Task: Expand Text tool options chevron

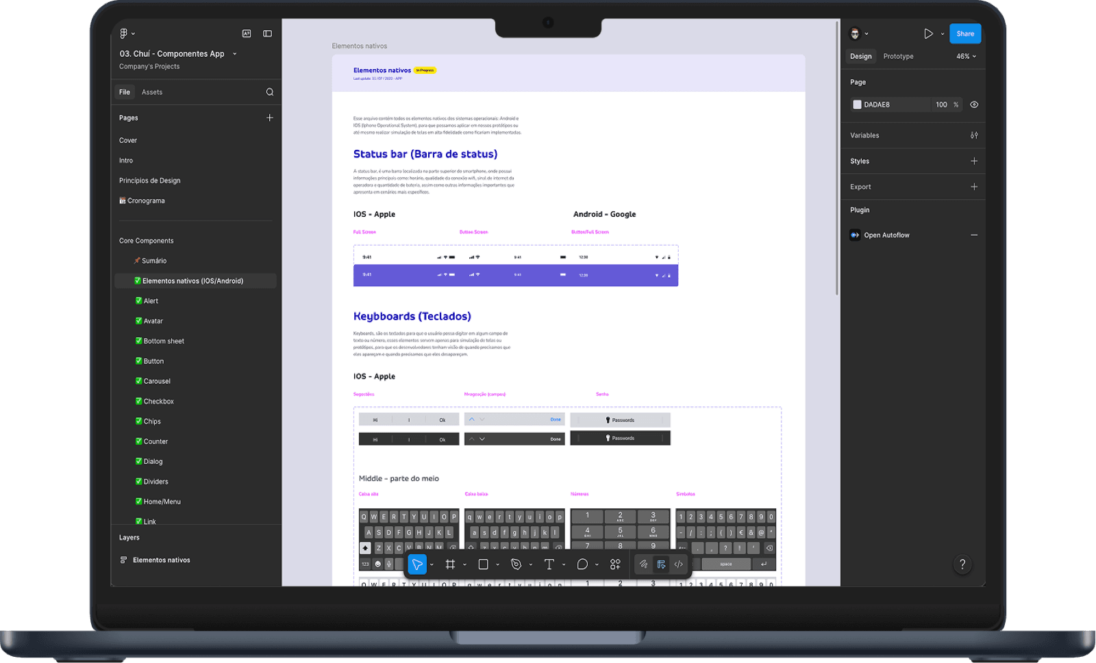Action: coord(564,565)
